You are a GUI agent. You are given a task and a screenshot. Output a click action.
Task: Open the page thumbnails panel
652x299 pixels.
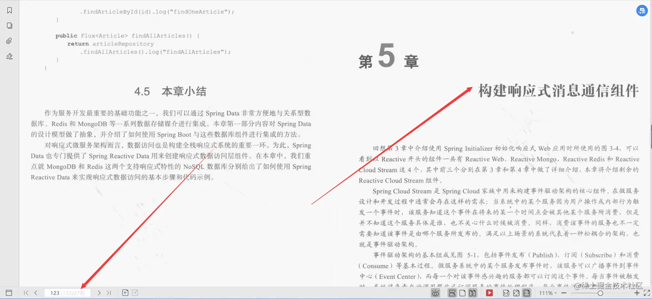(9, 25)
